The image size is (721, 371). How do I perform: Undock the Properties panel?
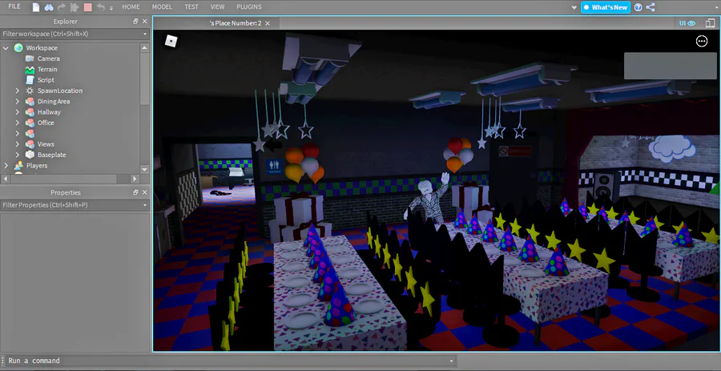pyautogui.click(x=135, y=192)
